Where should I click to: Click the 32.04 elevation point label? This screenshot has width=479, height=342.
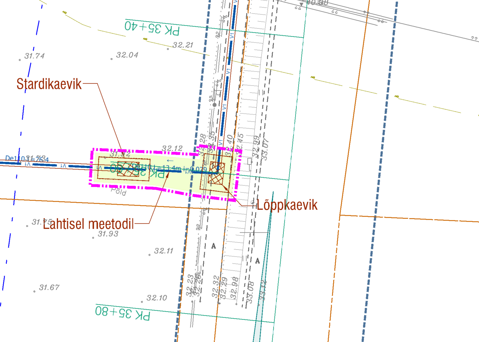tap(127, 55)
